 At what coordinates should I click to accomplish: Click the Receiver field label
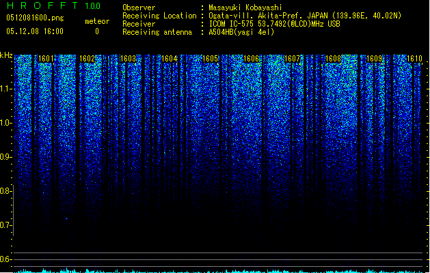[139, 24]
